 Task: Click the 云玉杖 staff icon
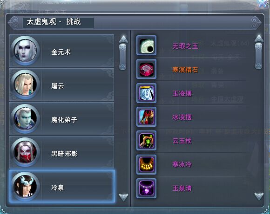pyautogui.click(x=146, y=141)
